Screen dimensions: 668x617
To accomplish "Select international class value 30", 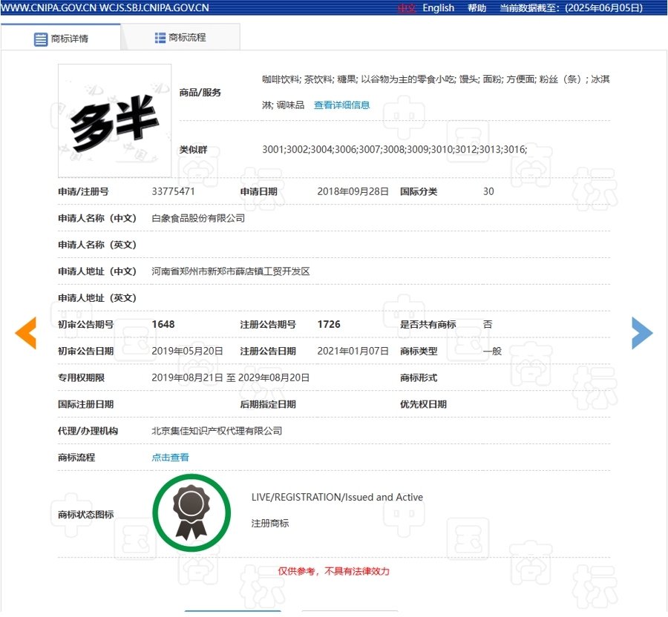I will click(488, 191).
